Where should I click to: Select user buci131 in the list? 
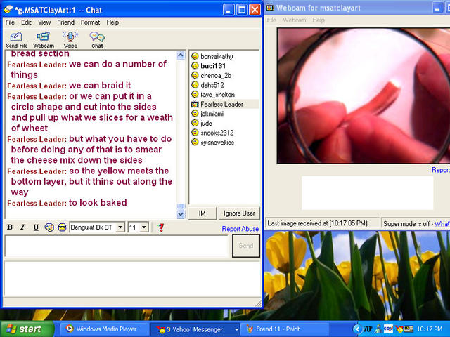pyautogui.click(x=213, y=66)
